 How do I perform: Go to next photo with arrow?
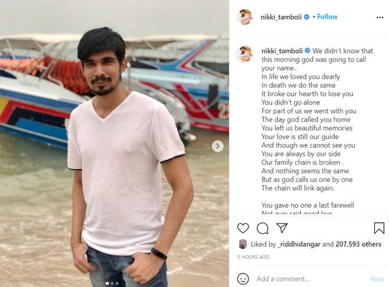218,146
